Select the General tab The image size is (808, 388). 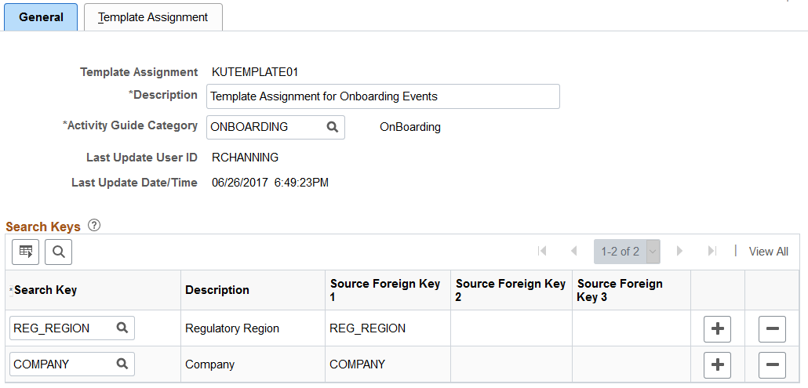(x=42, y=17)
